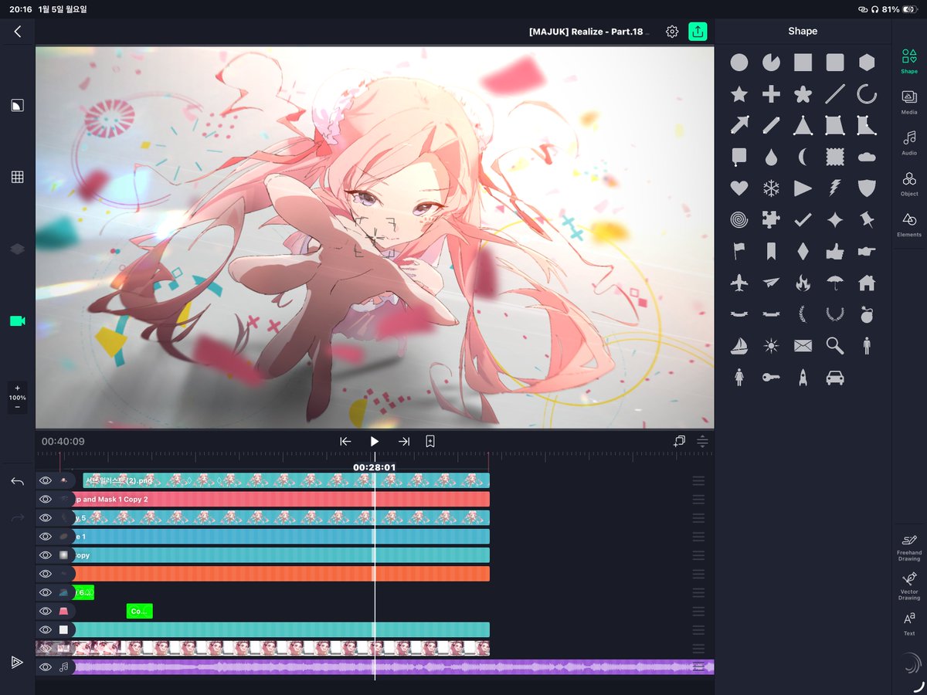Add the heart shape
Viewport: 927px width, 695px height.
coord(739,188)
